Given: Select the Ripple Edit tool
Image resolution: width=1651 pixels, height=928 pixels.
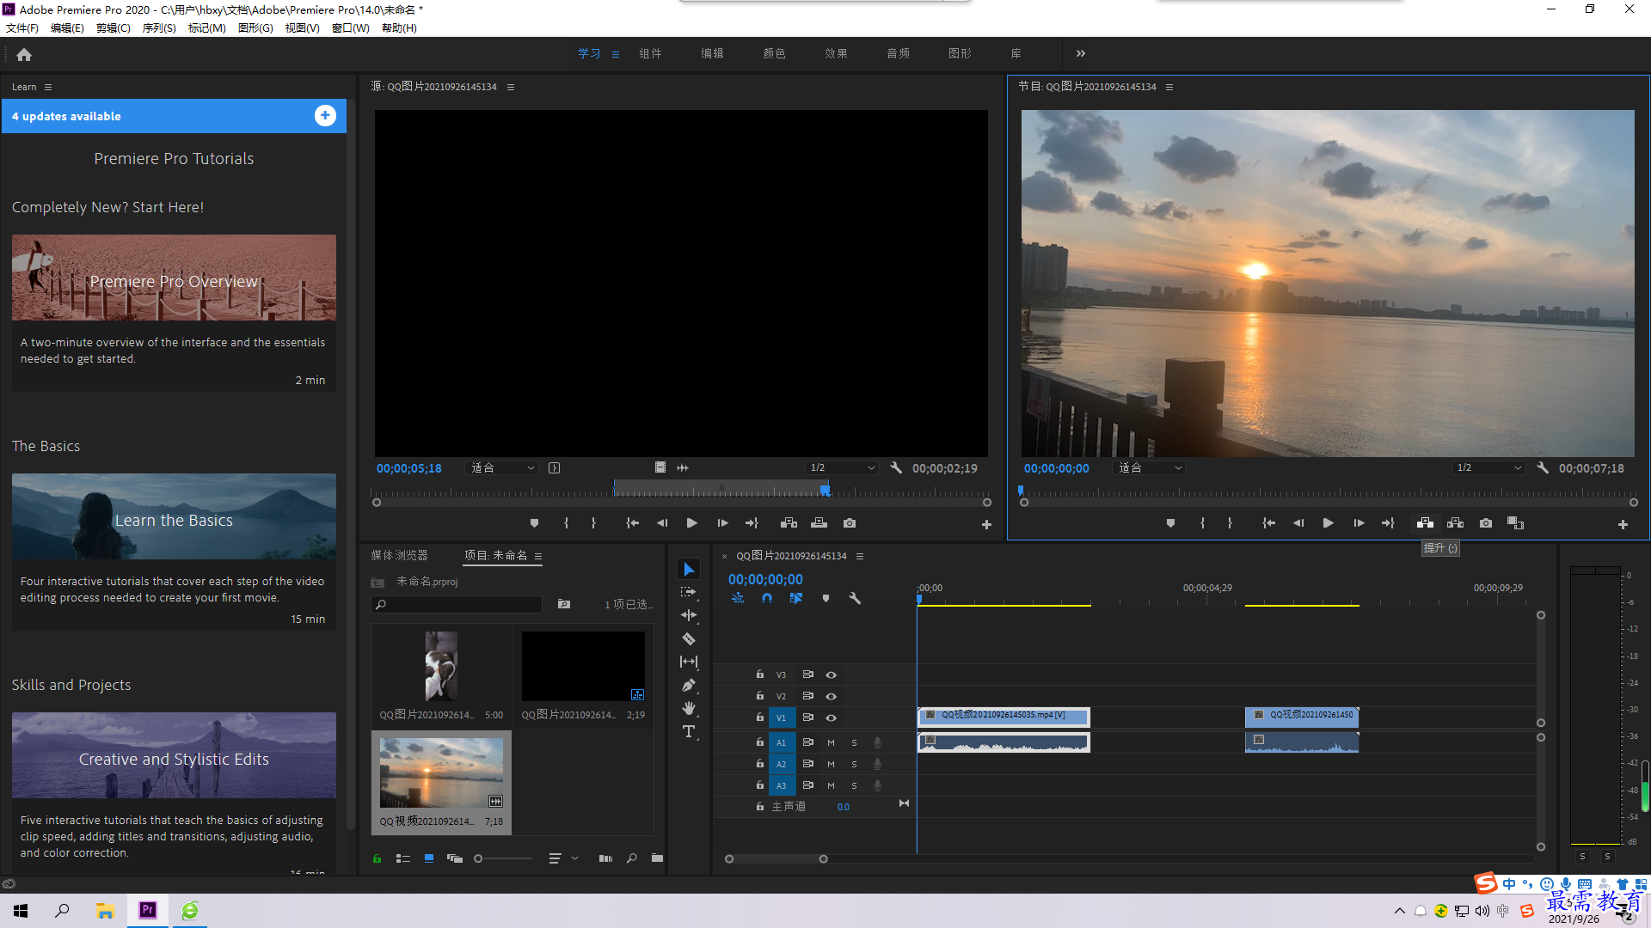Looking at the screenshot, I should tap(689, 615).
